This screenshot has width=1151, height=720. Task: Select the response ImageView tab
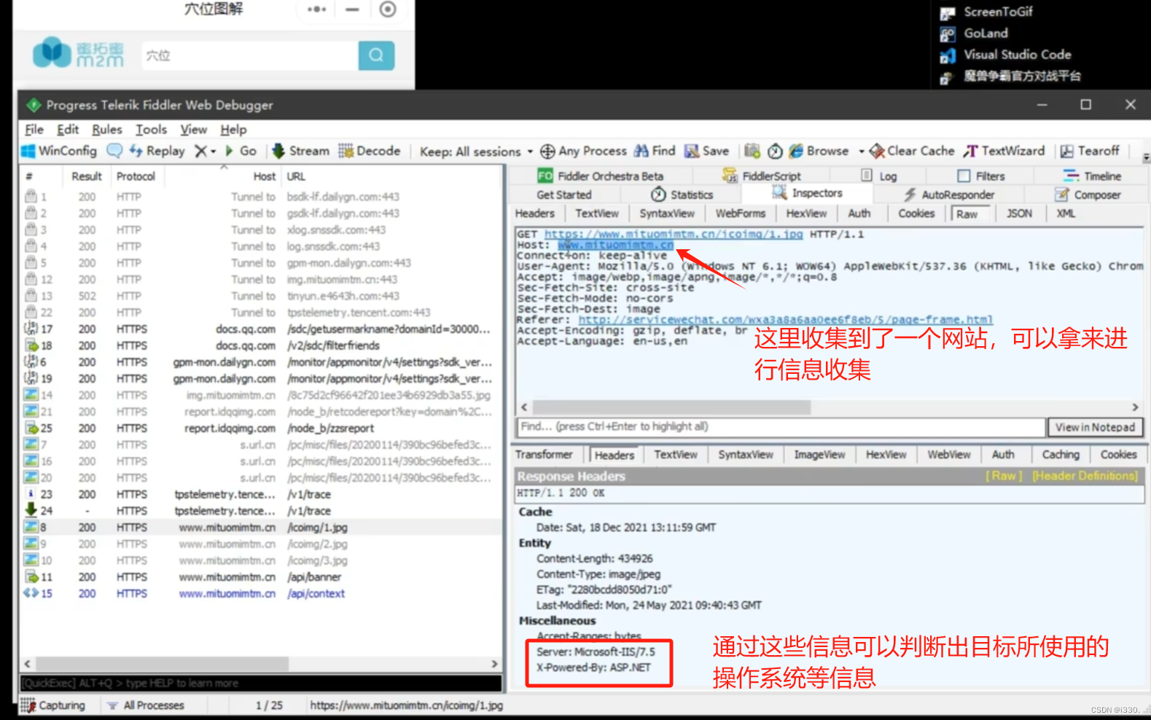819,455
